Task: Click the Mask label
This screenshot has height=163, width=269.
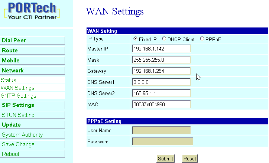Action: [x=93, y=60]
